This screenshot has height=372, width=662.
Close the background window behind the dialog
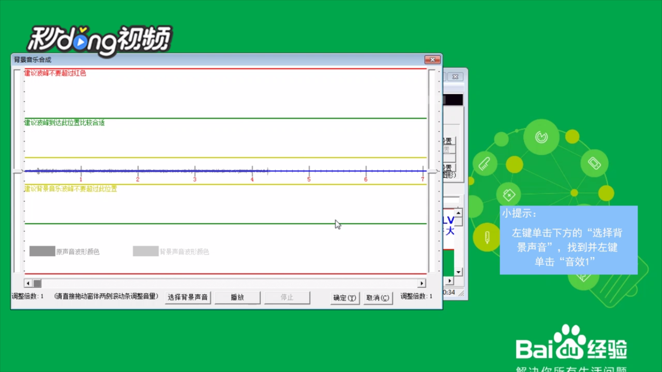point(455,77)
